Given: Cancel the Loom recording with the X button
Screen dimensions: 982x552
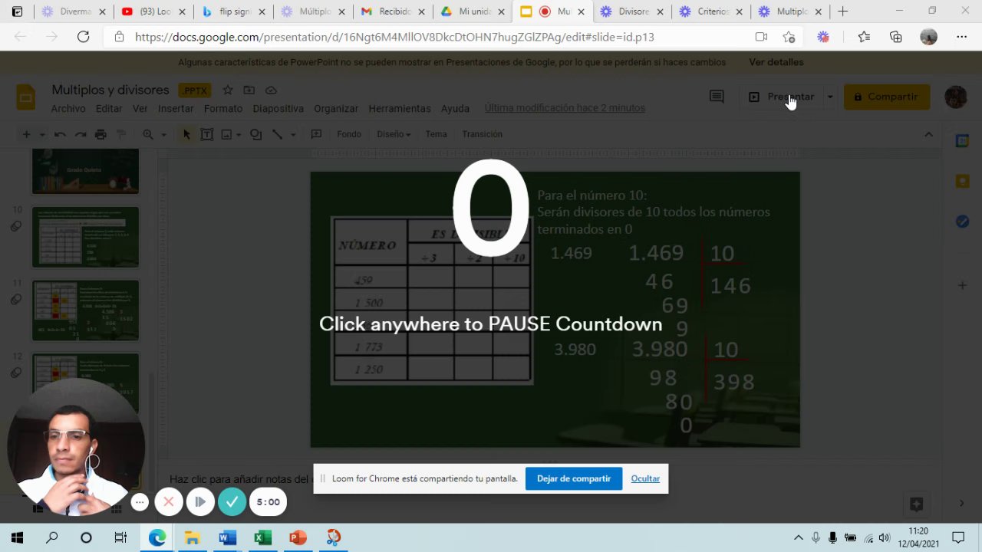Looking at the screenshot, I should pos(169,502).
